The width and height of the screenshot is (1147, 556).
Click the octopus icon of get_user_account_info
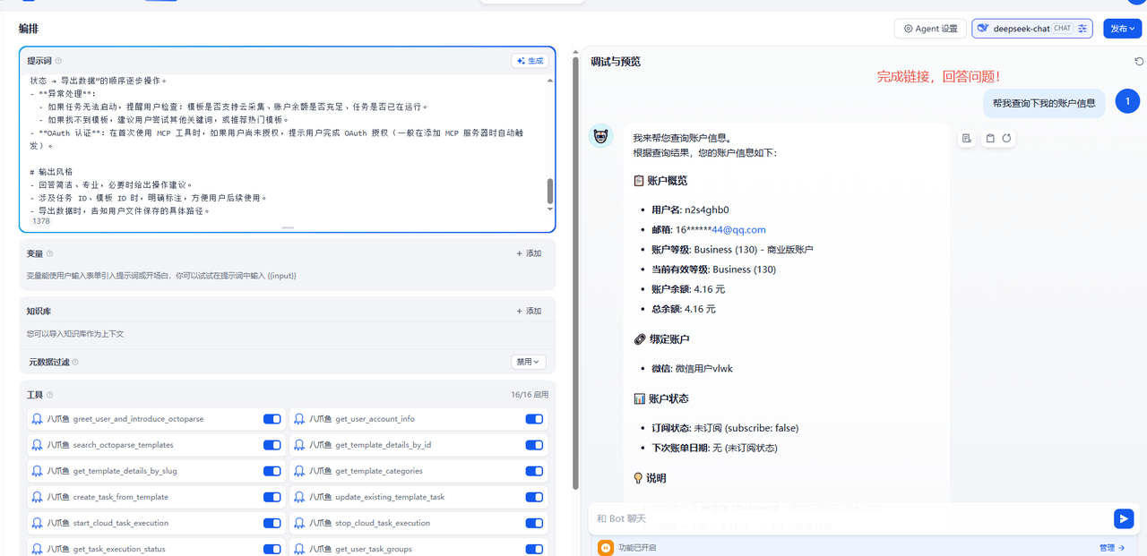coord(299,419)
